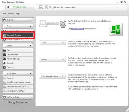Image resolution: width=129 pixels, height=112 pixels.
Task: Follow the How to connect hyperlink
Action: click(x=78, y=29)
